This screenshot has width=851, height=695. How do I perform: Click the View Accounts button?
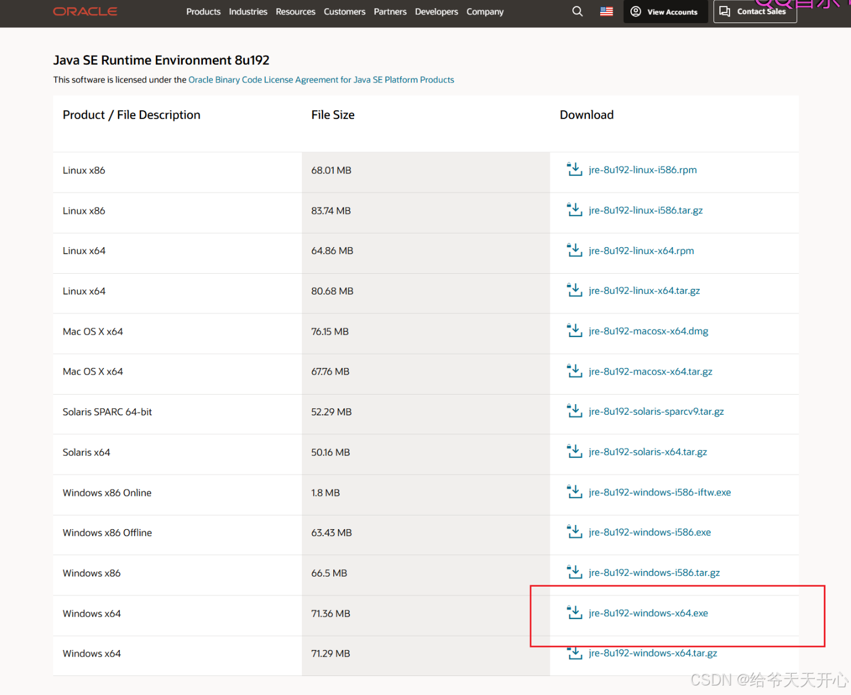click(665, 11)
